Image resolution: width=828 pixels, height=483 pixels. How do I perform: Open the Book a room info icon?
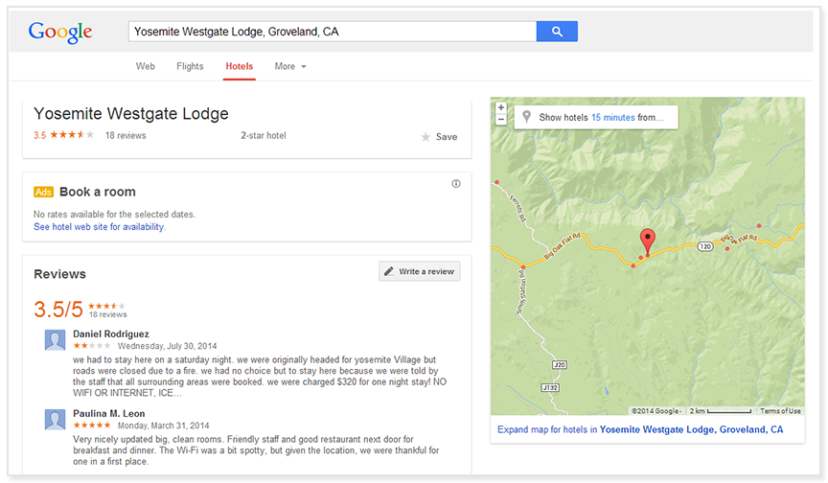pyautogui.click(x=456, y=184)
